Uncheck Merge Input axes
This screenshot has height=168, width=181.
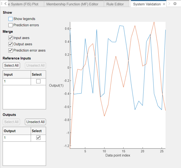point(10,38)
